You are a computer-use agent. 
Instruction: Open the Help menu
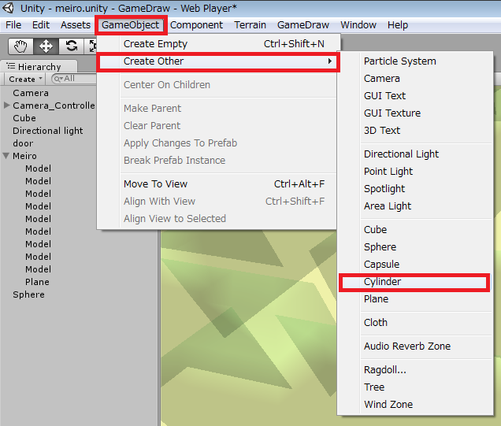pos(398,25)
